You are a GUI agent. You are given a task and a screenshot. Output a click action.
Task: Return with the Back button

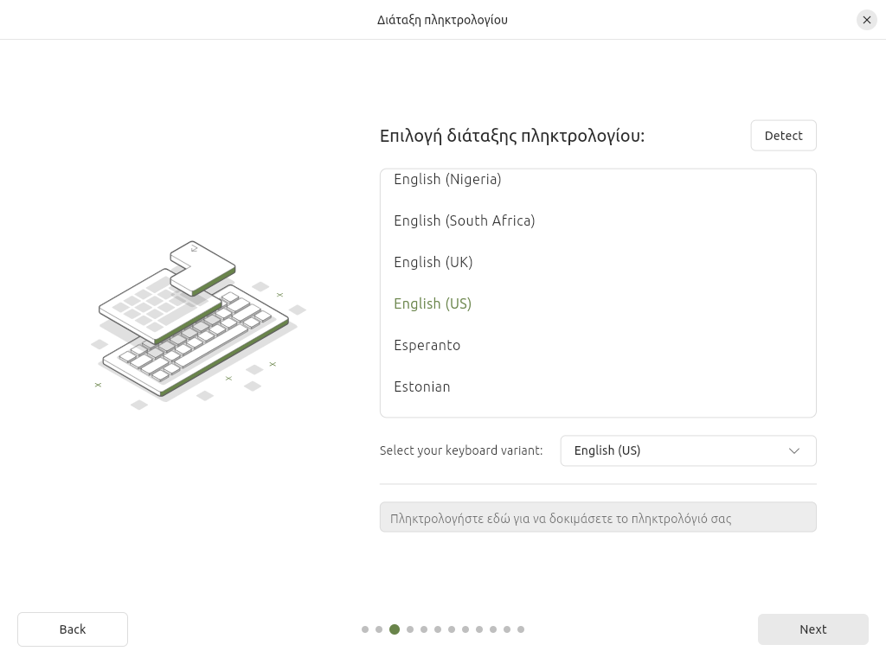(x=73, y=629)
